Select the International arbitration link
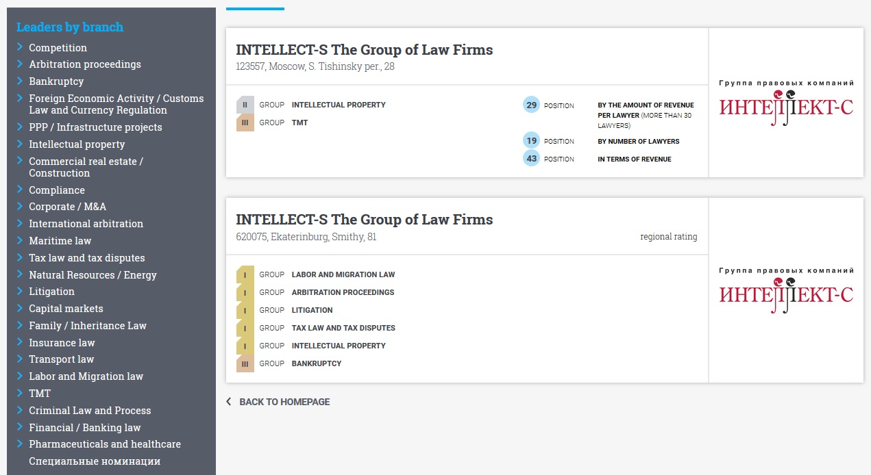 pos(86,224)
